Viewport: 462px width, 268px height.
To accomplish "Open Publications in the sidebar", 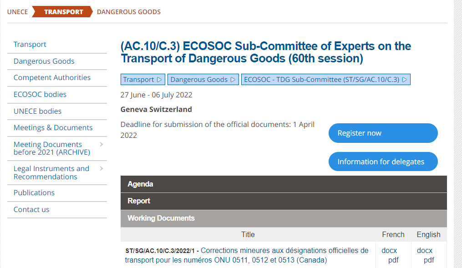I will point(34,193).
